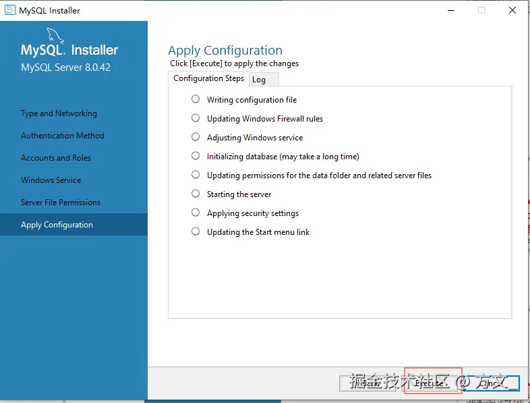
Task: Click status circle for Adjusting Windows service
Action: coord(196,137)
